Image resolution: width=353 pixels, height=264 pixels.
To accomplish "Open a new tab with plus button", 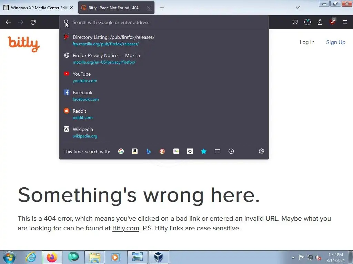I will 162,8.
